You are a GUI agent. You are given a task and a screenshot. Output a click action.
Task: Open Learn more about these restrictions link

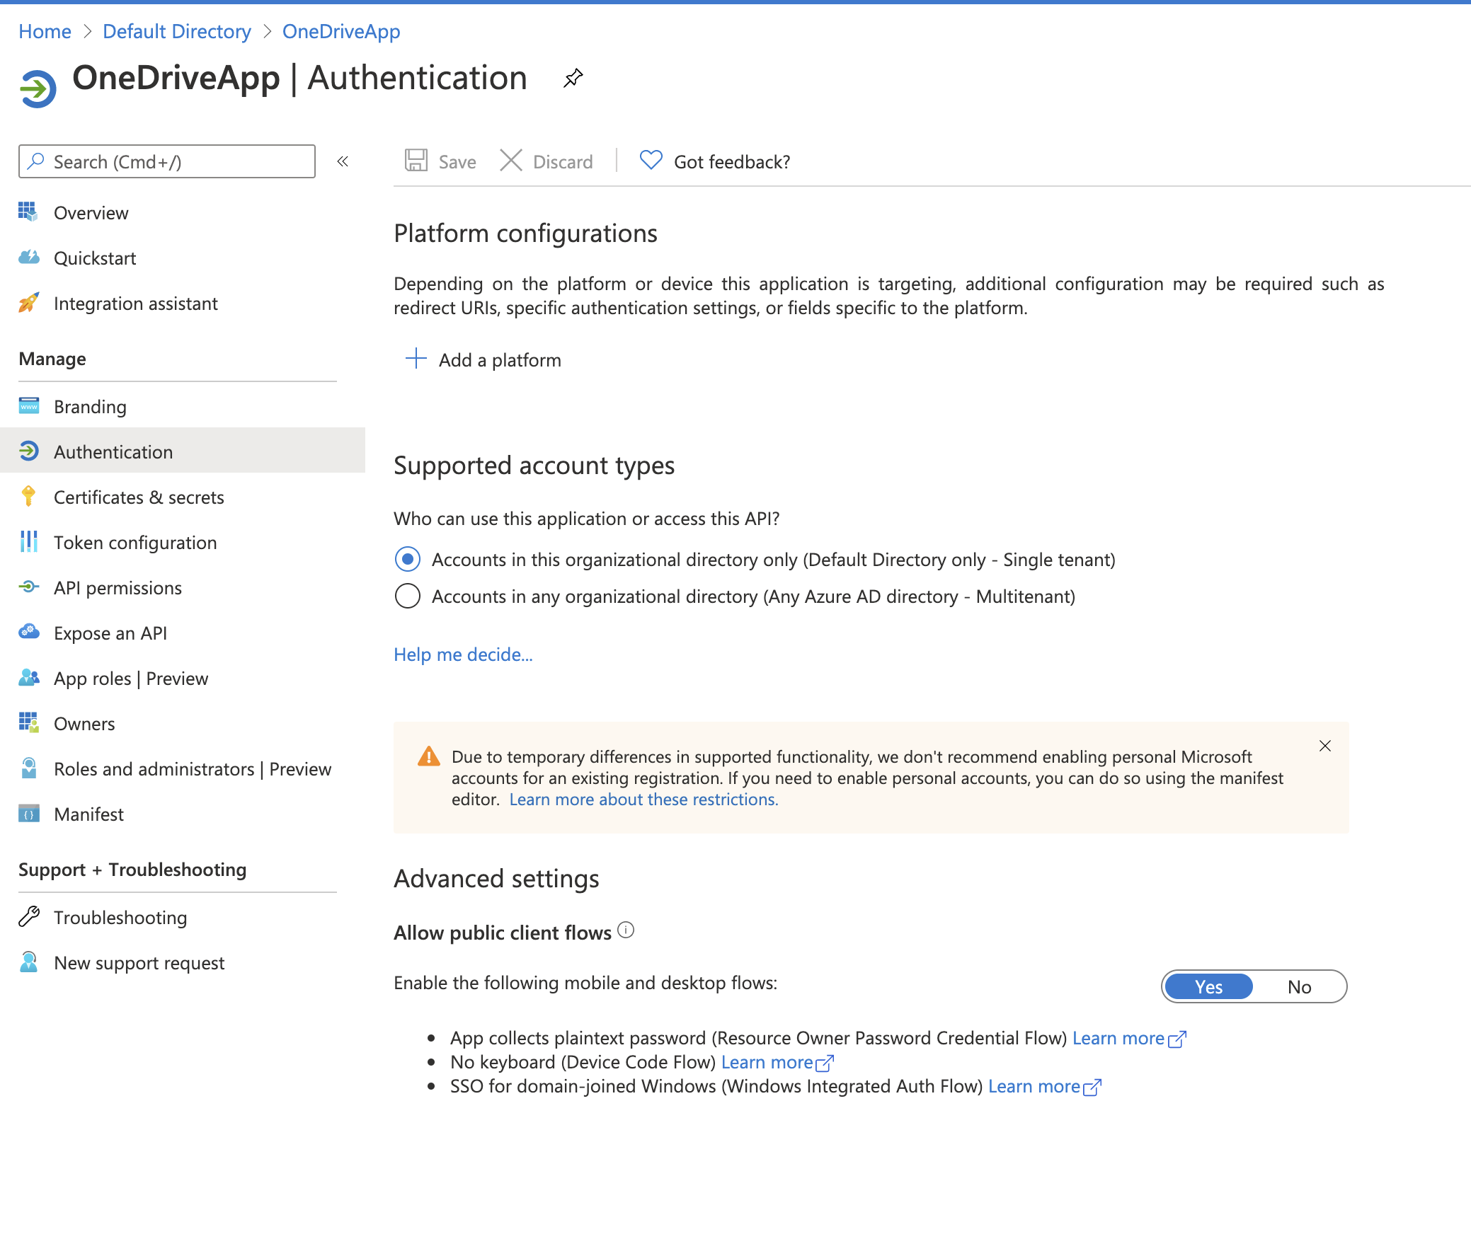tap(643, 800)
